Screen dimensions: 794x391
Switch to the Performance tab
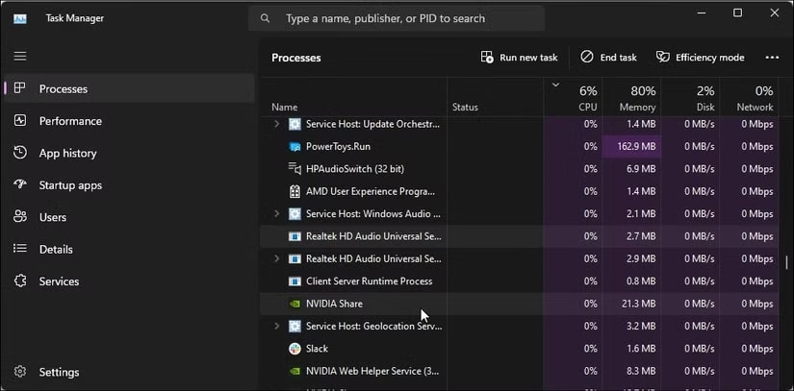click(x=69, y=121)
